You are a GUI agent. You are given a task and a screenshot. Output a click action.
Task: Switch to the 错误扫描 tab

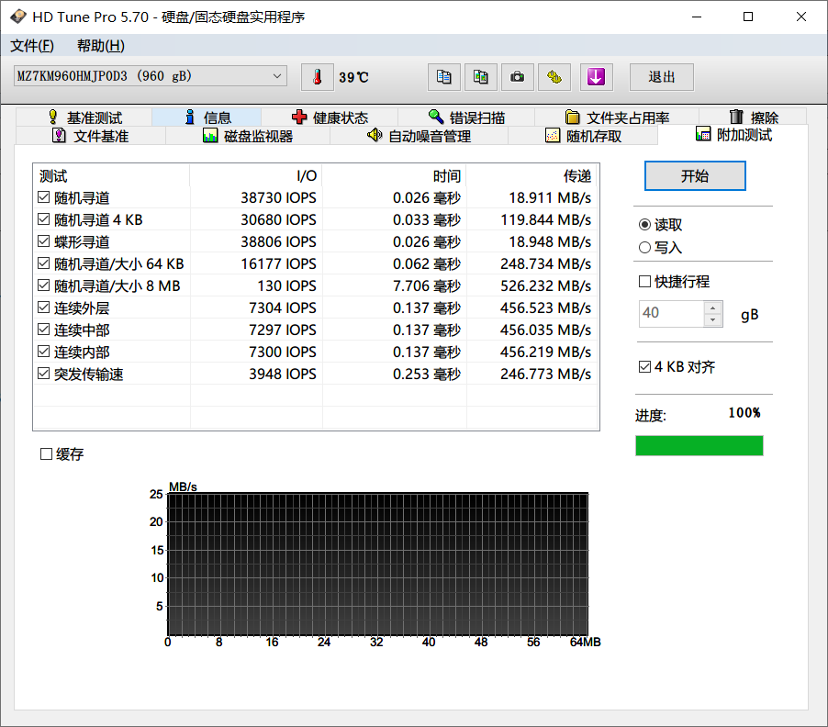coord(466,117)
